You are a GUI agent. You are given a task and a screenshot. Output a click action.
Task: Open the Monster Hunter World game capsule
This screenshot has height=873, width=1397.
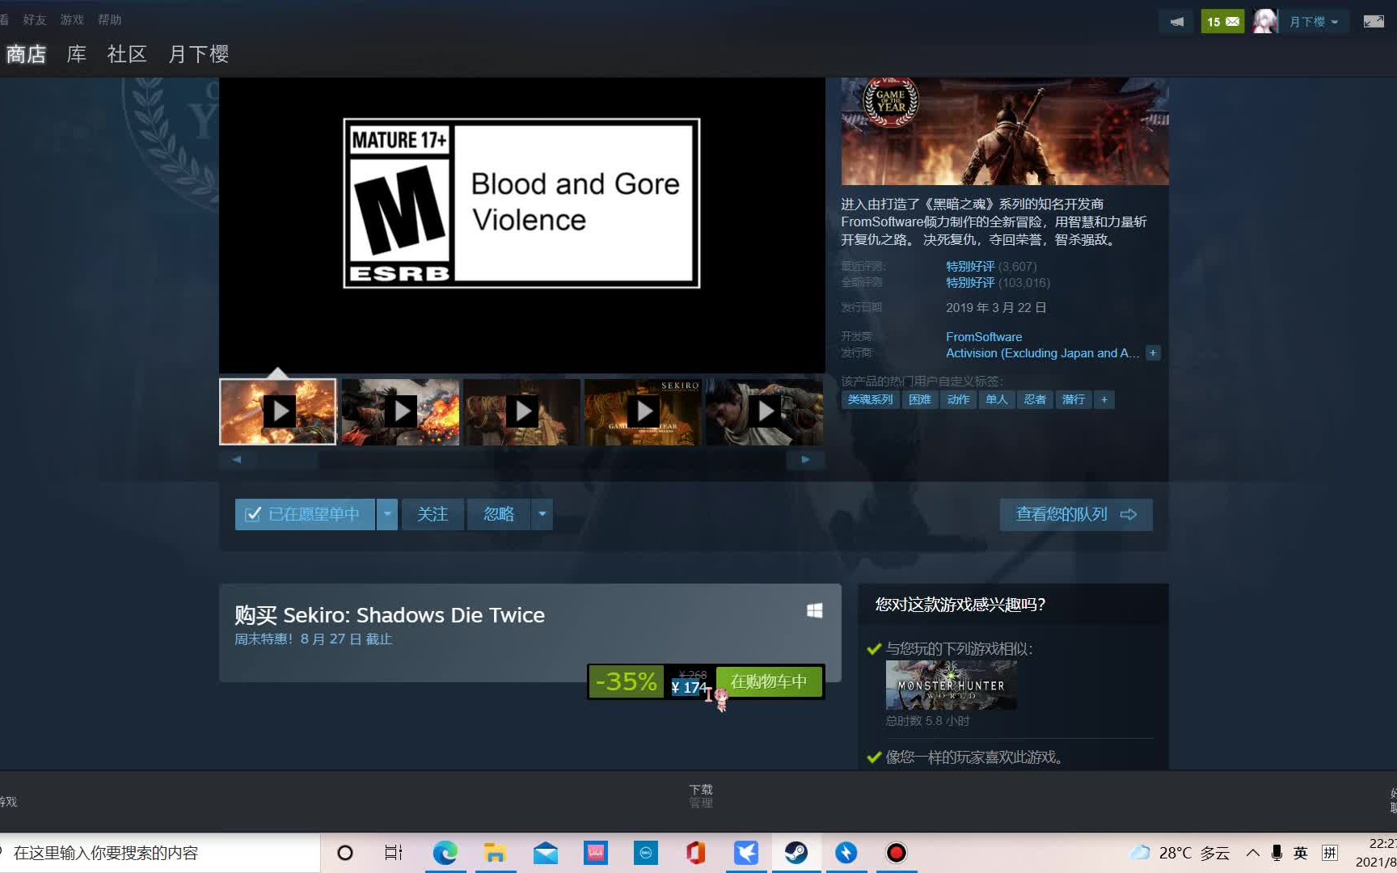click(x=951, y=685)
